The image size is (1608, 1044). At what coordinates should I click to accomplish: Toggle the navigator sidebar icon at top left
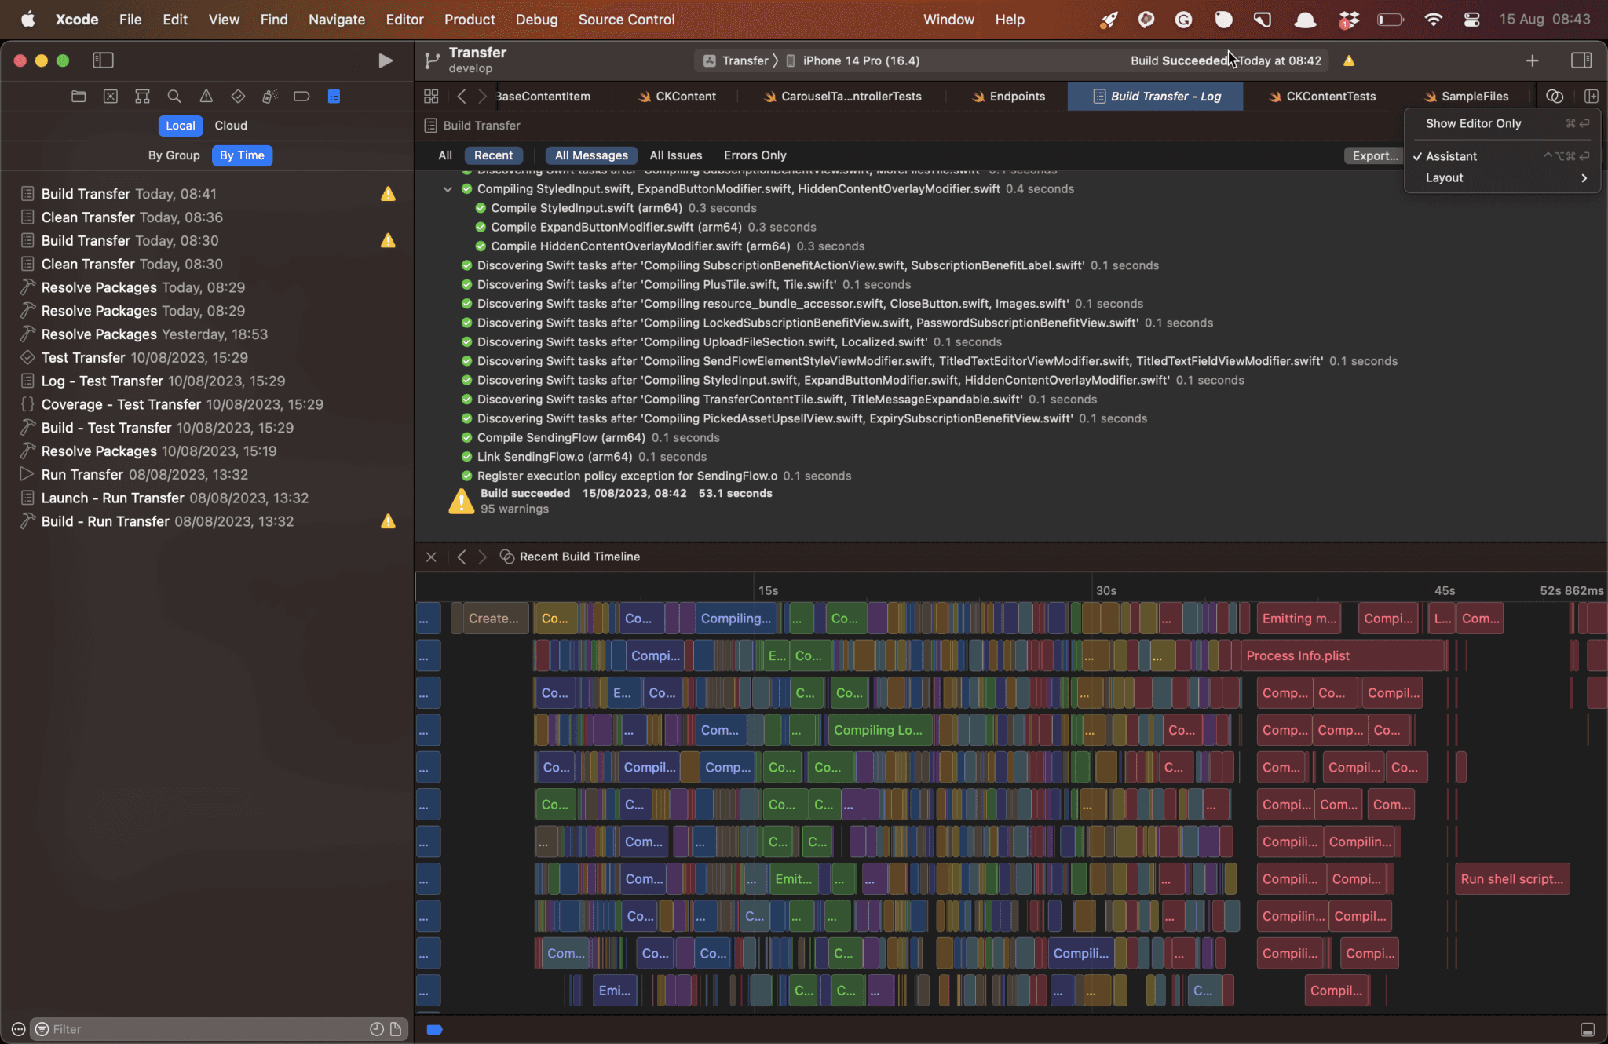coord(103,60)
